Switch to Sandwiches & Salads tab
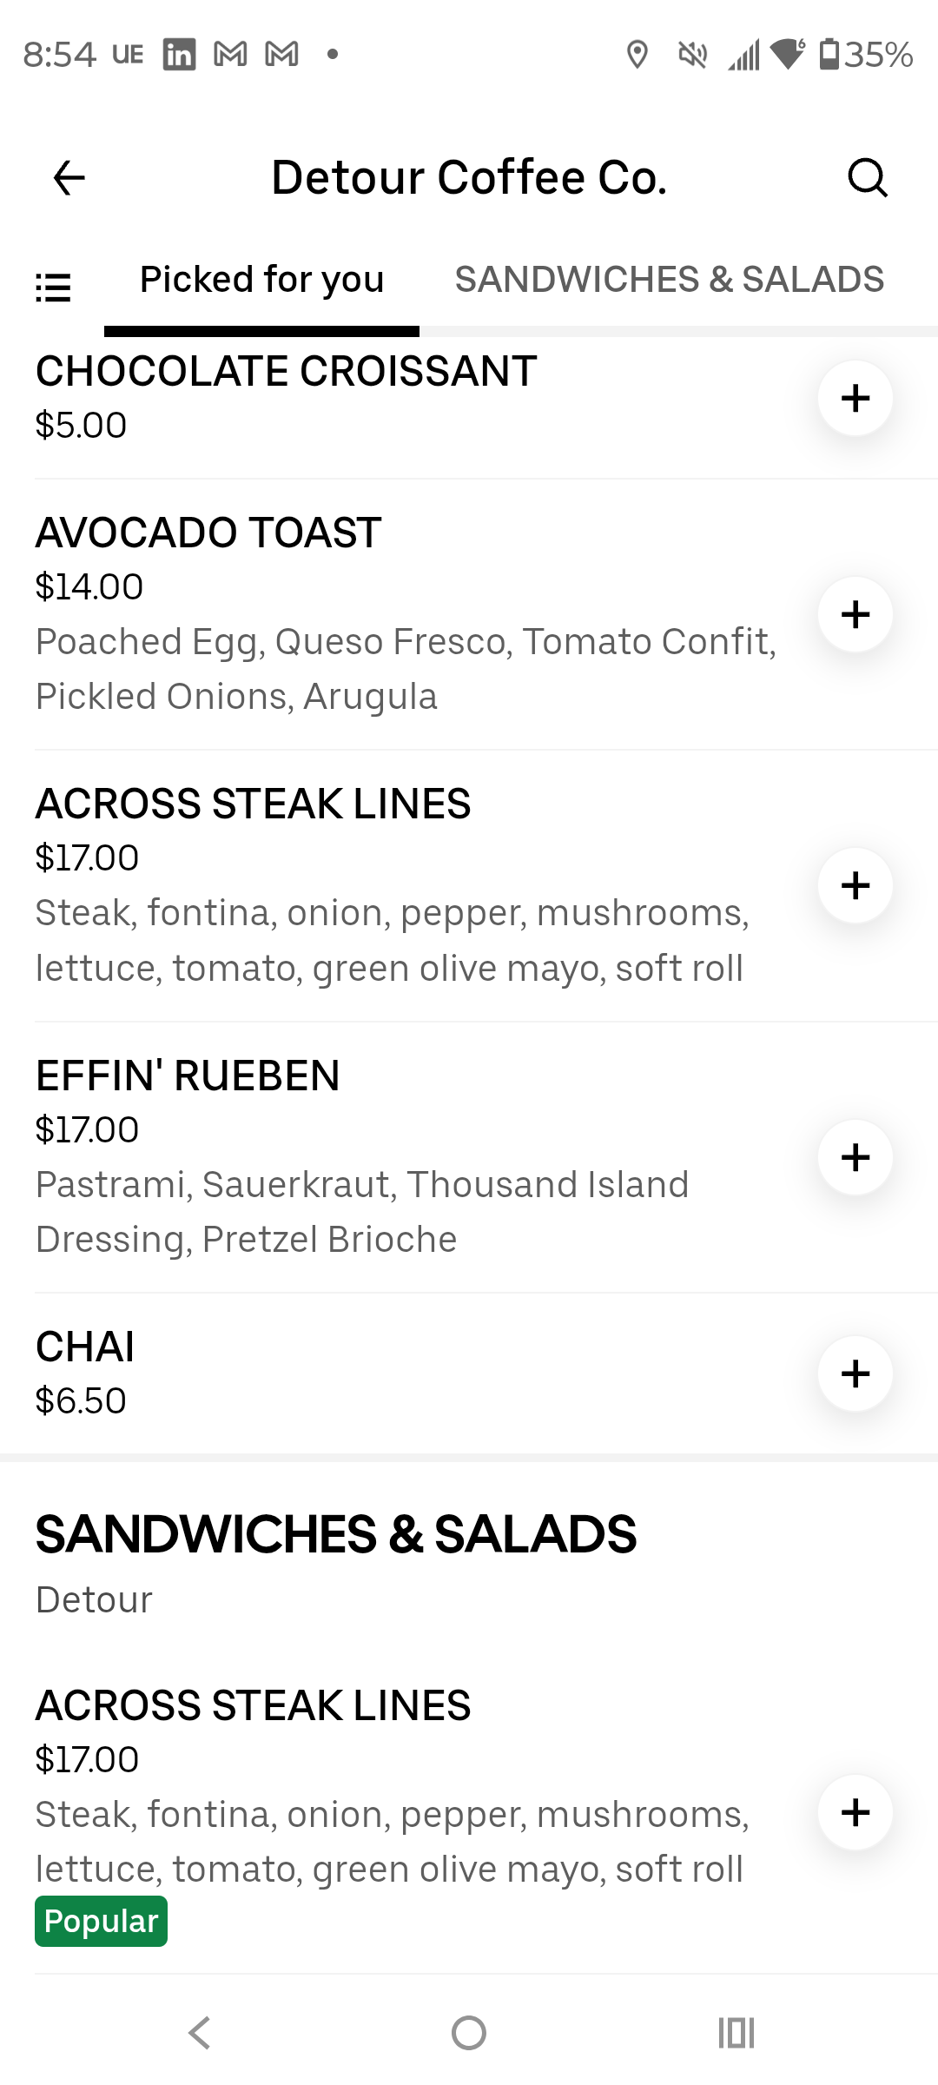The image size is (938, 2085). click(x=669, y=280)
